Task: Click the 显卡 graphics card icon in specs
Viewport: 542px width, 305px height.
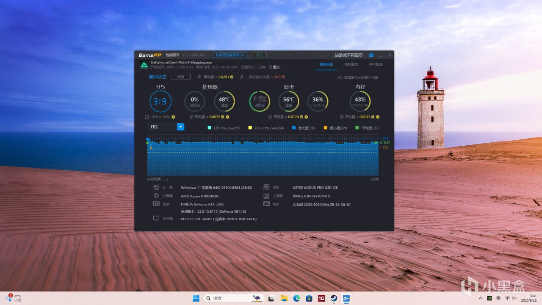Action: point(156,204)
